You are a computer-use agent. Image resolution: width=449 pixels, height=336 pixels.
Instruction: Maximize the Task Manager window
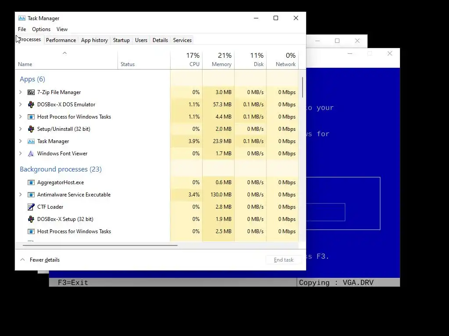coord(276,18)
